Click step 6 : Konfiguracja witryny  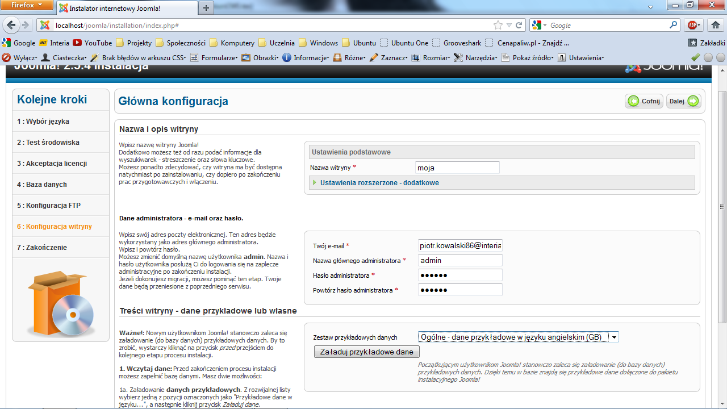pos(61,227)
